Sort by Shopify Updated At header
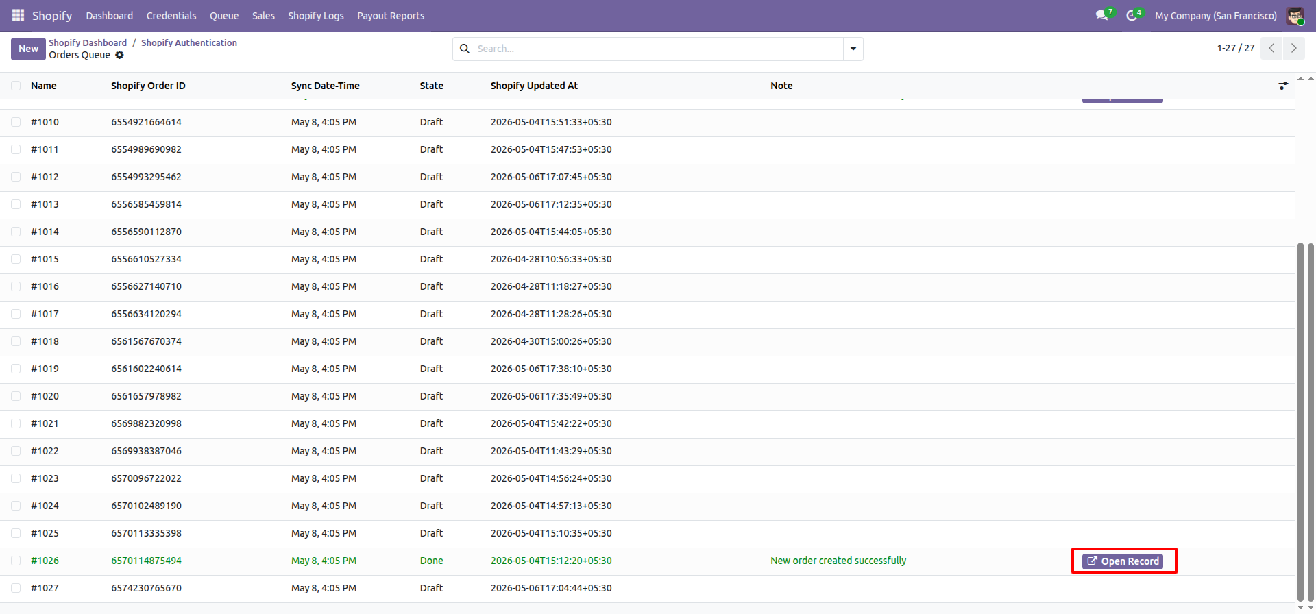This screenshot has width=1316, height=614. [x=535, y=86]
